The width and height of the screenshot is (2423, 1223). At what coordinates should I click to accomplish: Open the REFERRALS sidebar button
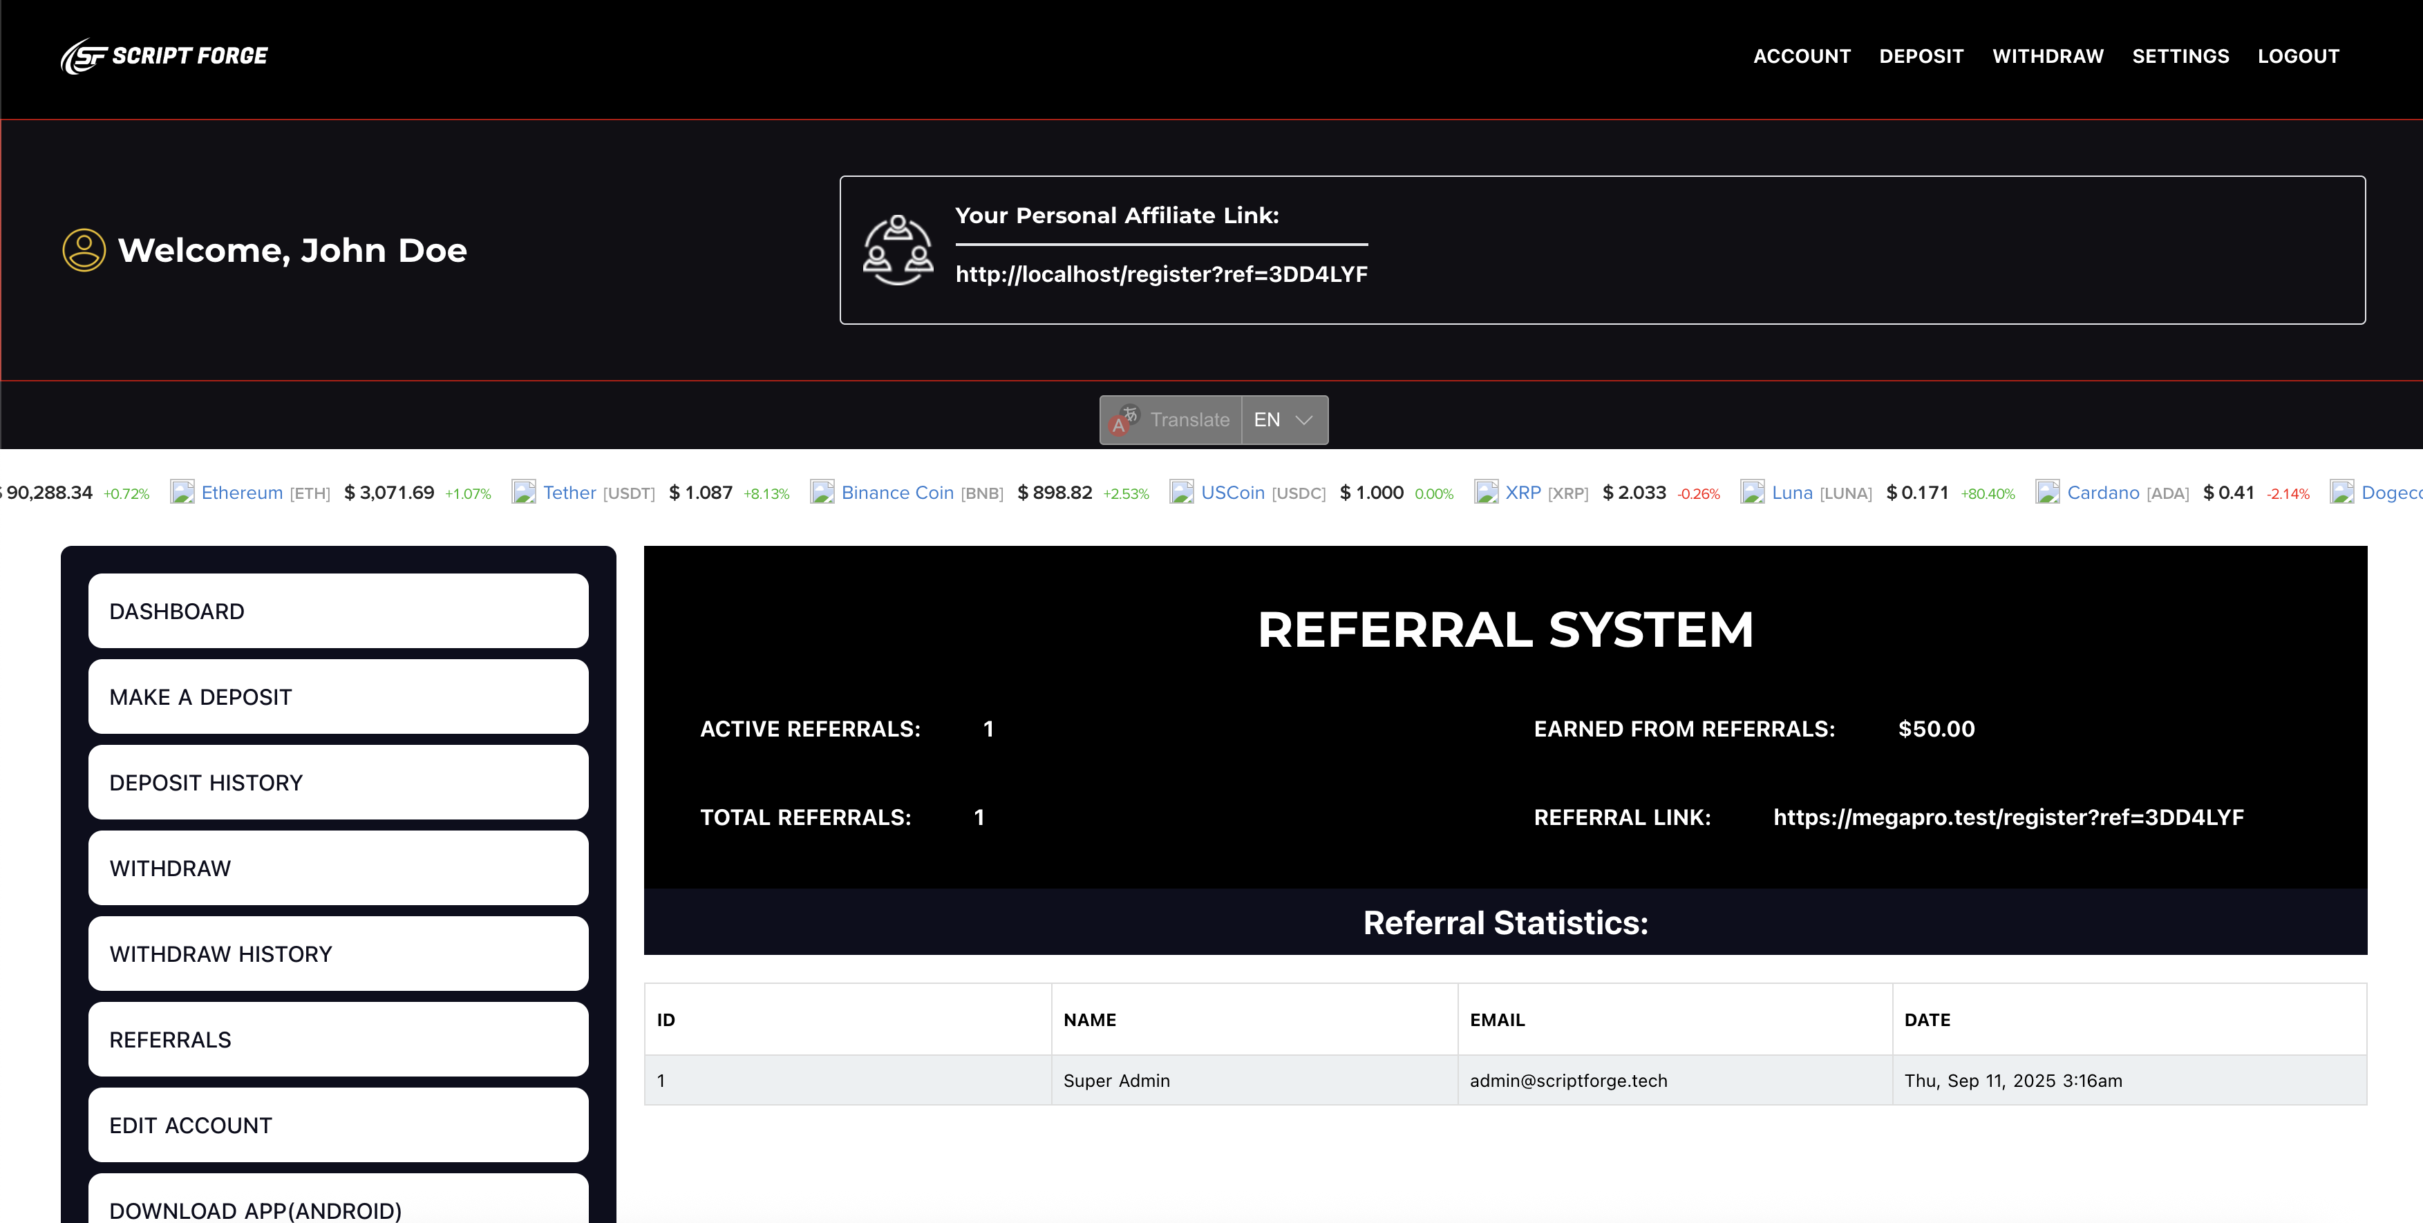tap(338, 1039)
